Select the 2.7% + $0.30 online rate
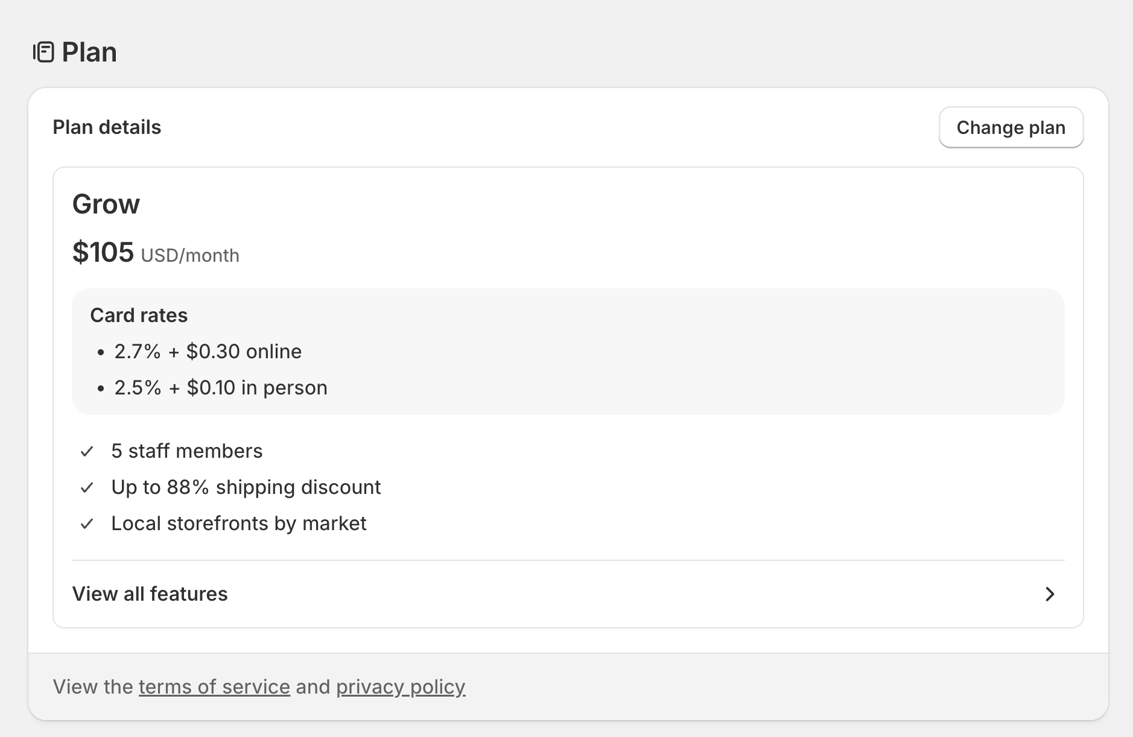 (x=208, y=352)
